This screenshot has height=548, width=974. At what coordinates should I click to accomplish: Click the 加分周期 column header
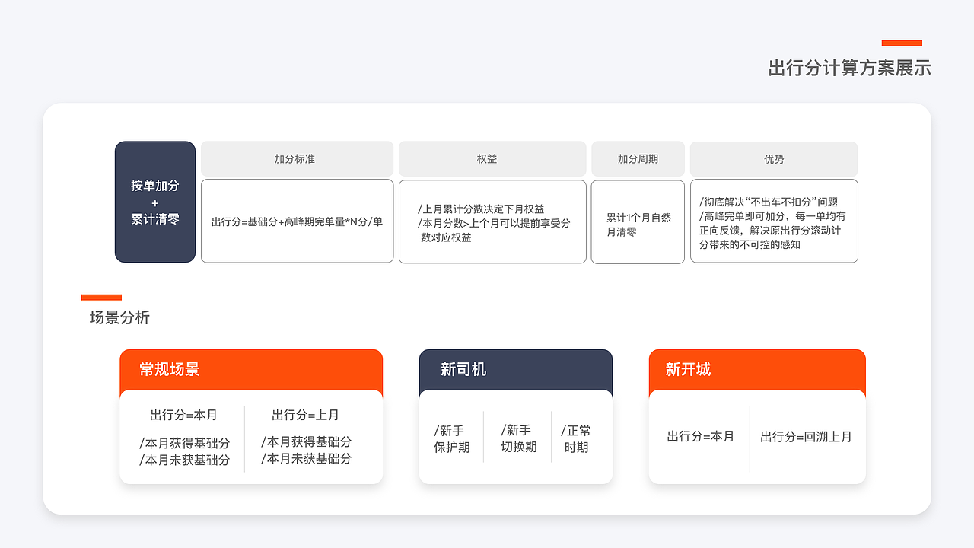(638, 159)
